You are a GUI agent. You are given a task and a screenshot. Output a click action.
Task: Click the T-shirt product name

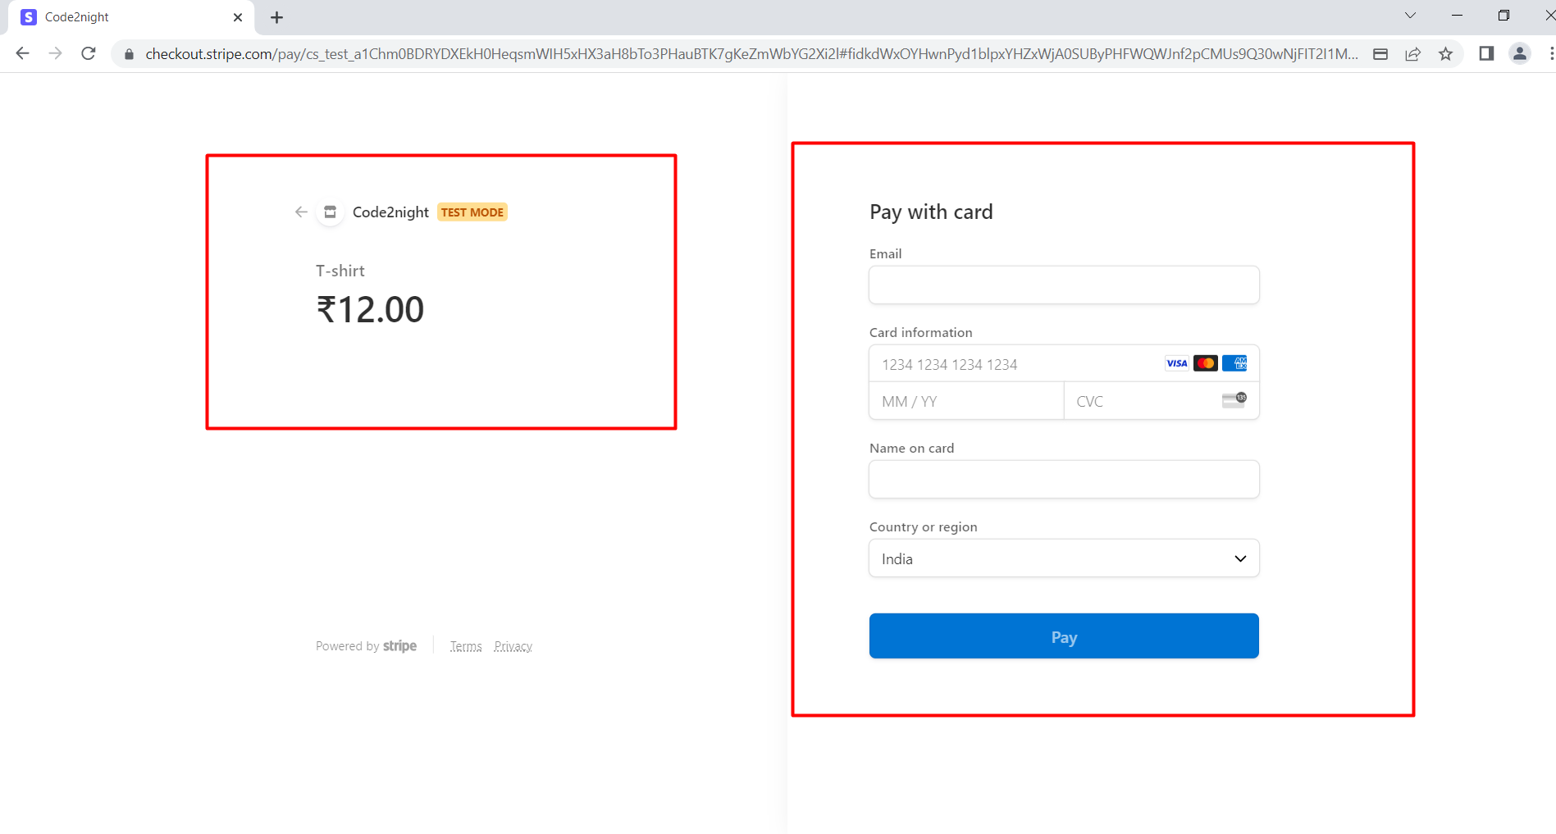point(340,271)
